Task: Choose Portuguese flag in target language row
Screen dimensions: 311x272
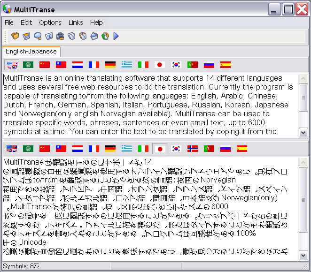Action: [x=209, y=149]
